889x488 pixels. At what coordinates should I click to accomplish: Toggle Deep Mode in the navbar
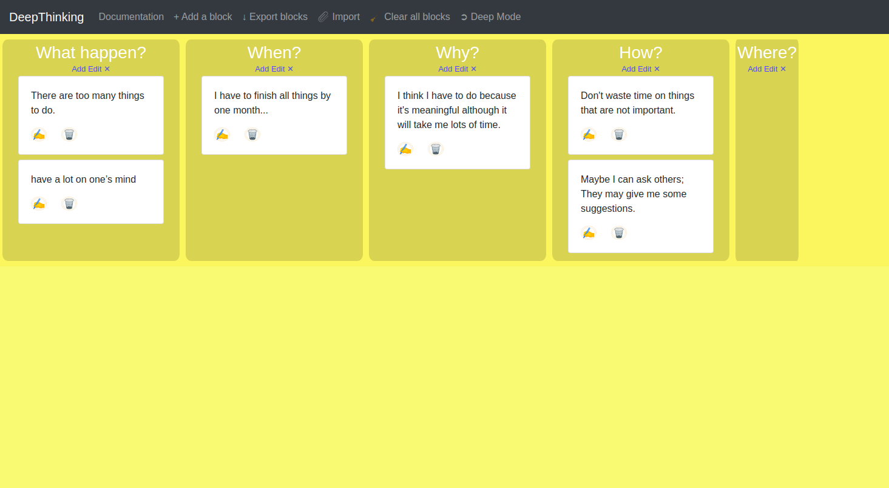[490, 17]
